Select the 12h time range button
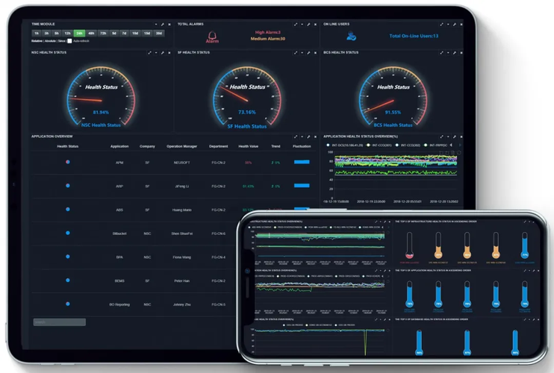Screen dimensions: 554x373 click(x=67, y=33)
